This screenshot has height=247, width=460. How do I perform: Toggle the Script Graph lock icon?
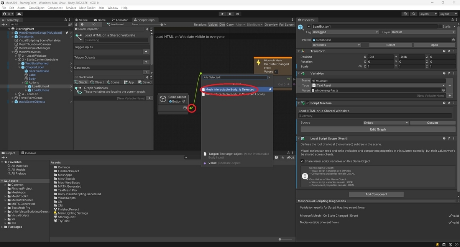[77, 25]
